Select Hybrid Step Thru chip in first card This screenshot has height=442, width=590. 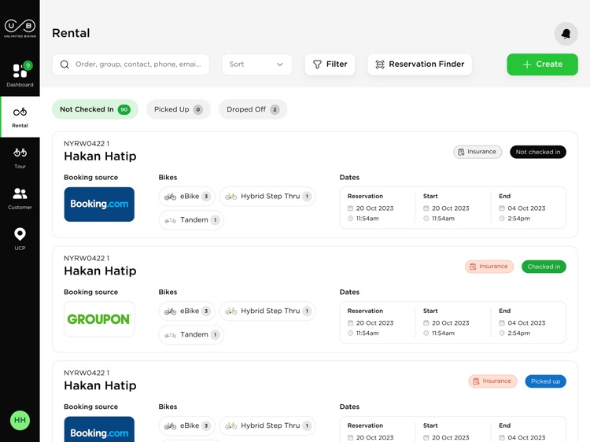click(267, 197)
